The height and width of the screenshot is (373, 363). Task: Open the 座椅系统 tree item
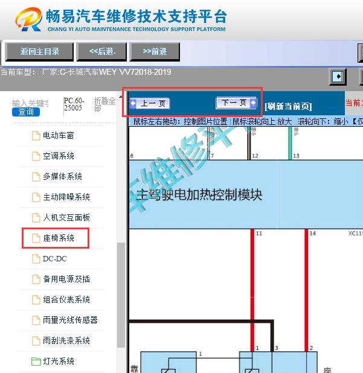pyautogui.click(x=59, y=238)
